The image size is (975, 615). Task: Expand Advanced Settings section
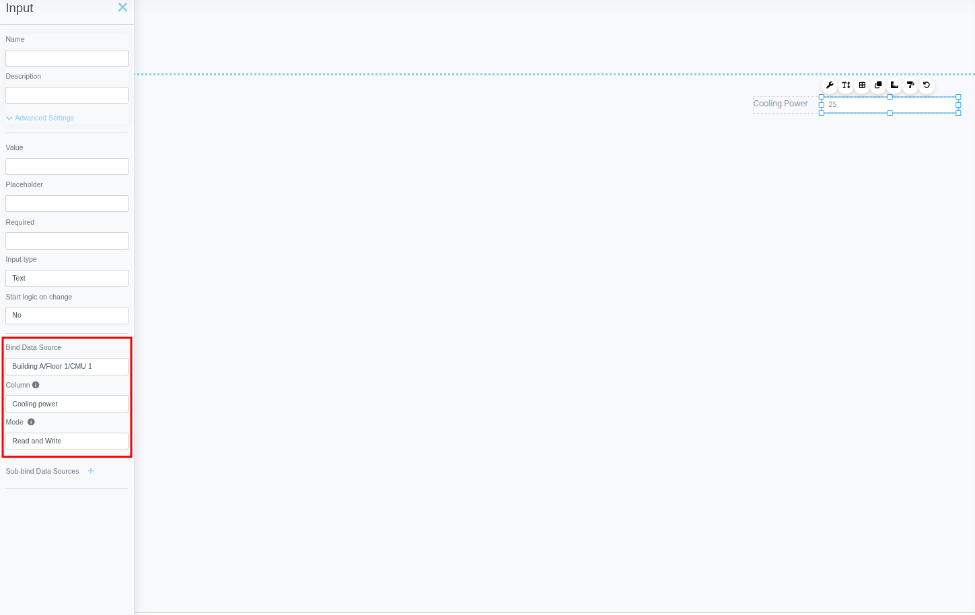[x=40, y=118]
